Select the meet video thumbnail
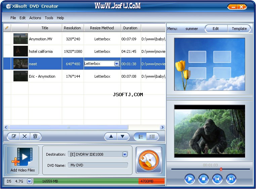 click(x=20, y=64)
